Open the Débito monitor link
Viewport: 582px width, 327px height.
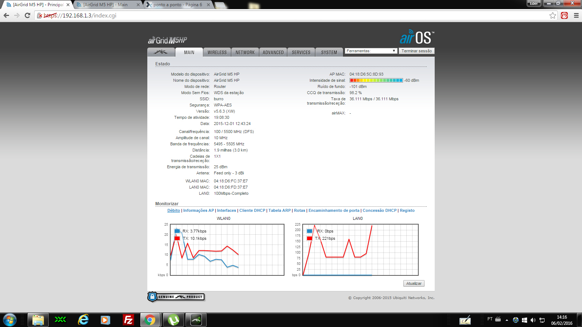point(174,210)
